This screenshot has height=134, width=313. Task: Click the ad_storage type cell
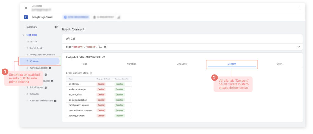[74, 84]
